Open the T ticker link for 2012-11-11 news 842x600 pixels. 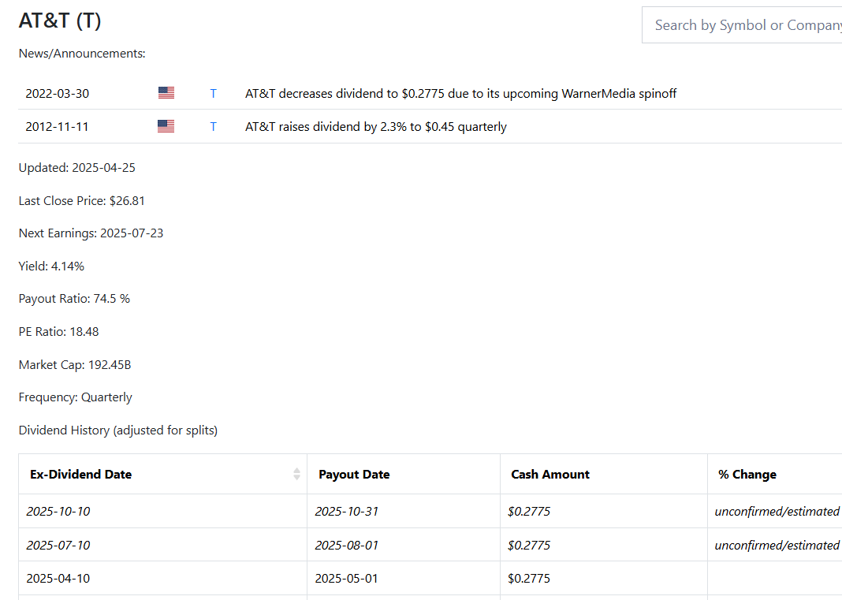pos(213,127)
